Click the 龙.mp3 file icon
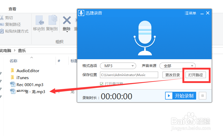The width and height of the screenshot is (223, 136). [12, 91]
